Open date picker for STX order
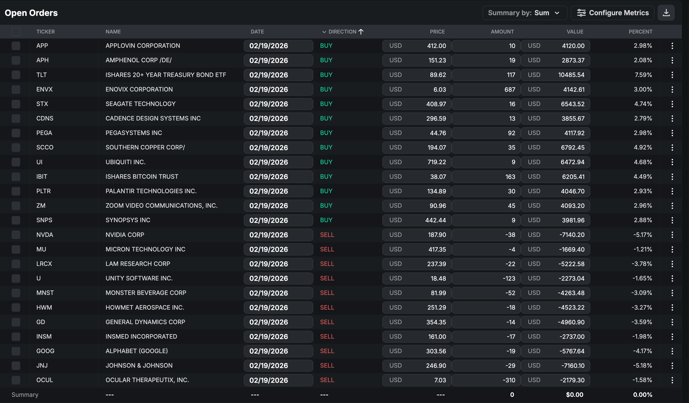The image size is (689, 403). click(x=278, y=104)
